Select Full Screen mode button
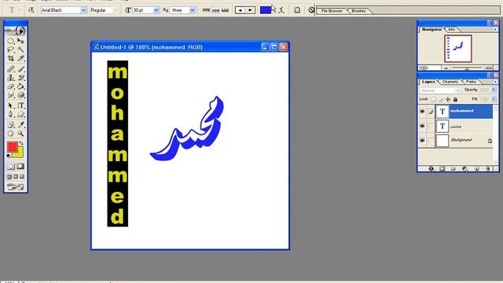The width and height of the screenshot is (503, 283). tap(22, 176)
